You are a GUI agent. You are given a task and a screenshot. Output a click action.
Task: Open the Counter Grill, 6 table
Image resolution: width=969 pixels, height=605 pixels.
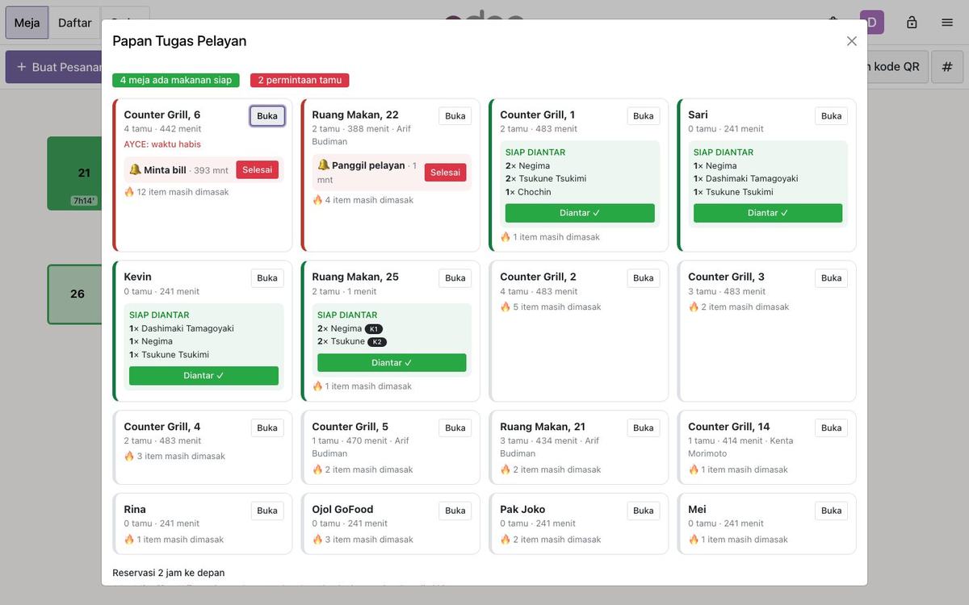tap(267, 116)
